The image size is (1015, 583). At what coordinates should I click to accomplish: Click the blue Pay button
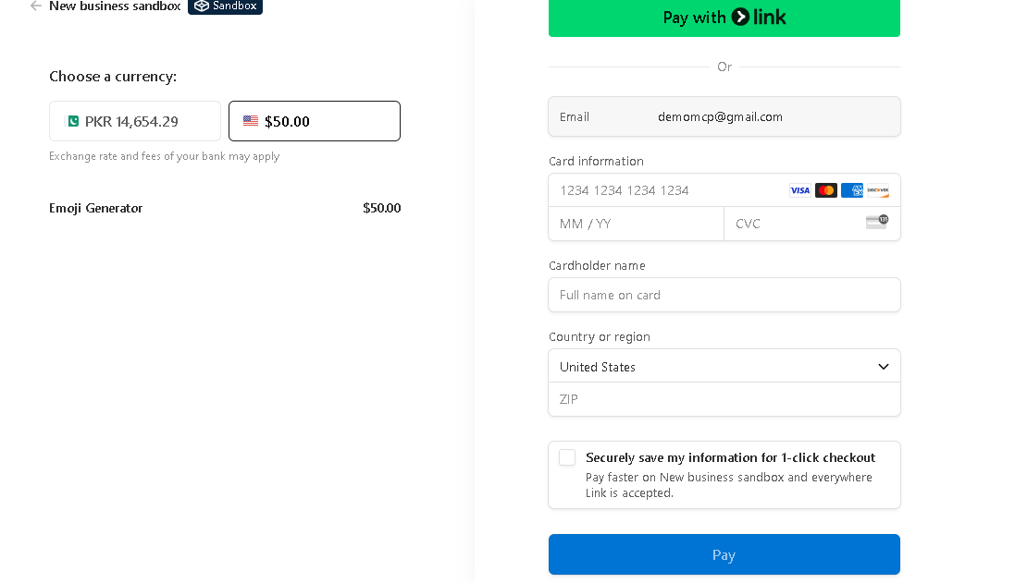point(724,554)
